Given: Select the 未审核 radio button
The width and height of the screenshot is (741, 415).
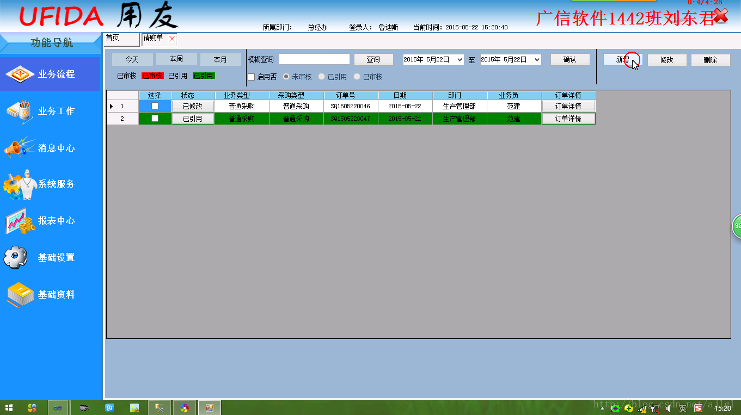Looking at the screenshot, I should click(x=286, y=77).
